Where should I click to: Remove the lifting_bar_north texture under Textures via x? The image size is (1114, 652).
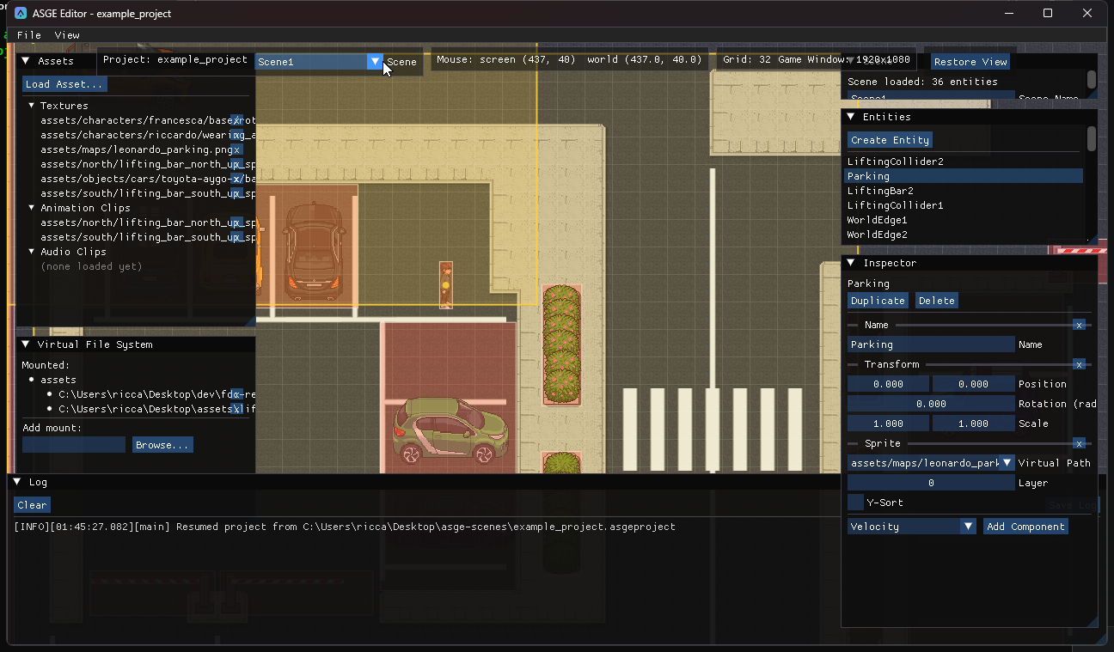pyautogui.click(x=237, y=164)
